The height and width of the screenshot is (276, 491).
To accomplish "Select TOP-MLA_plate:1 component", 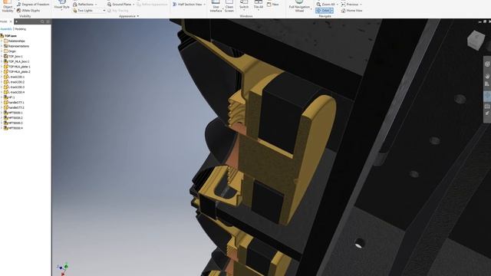I will point(17,67).
